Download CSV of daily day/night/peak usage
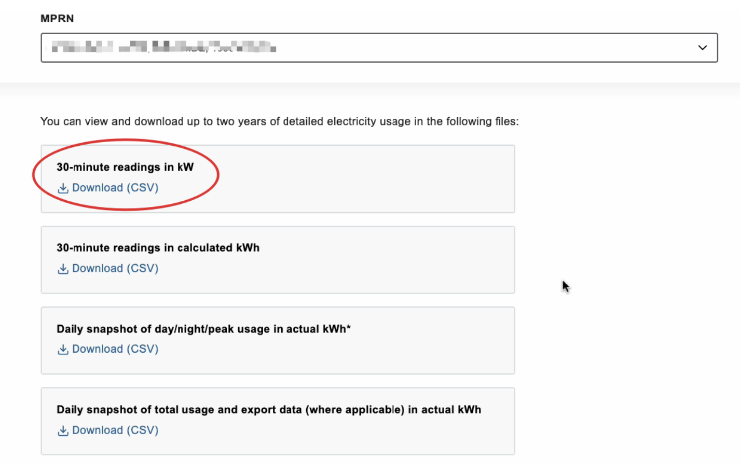 pos(115,349)
